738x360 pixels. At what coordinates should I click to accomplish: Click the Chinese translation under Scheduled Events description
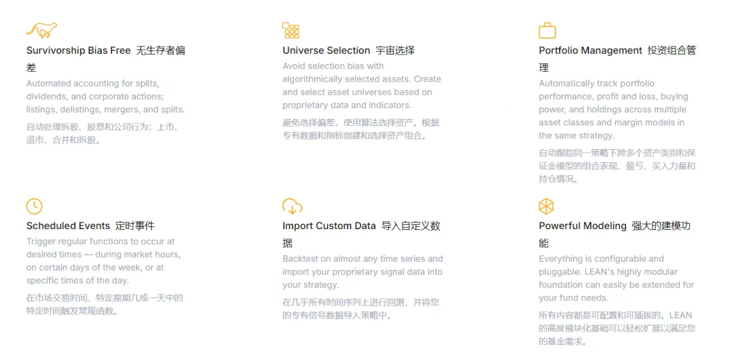[x=105, y=304]
